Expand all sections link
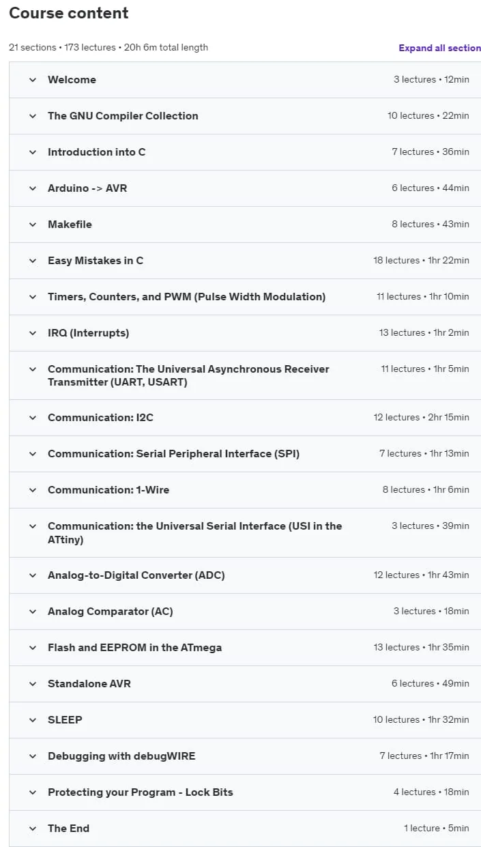The width and height of the screenshot is (481, 847). (x=440, y=48)
